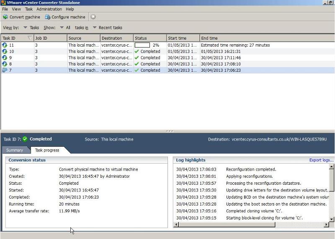Click end time '01/05/2013 16:21:31'

(221, 51)
